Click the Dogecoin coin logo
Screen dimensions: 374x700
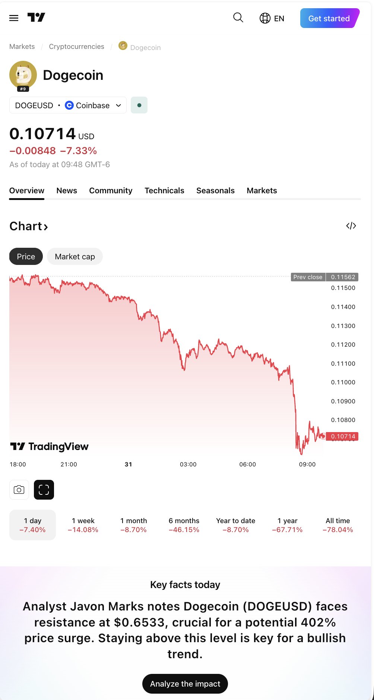23,75
